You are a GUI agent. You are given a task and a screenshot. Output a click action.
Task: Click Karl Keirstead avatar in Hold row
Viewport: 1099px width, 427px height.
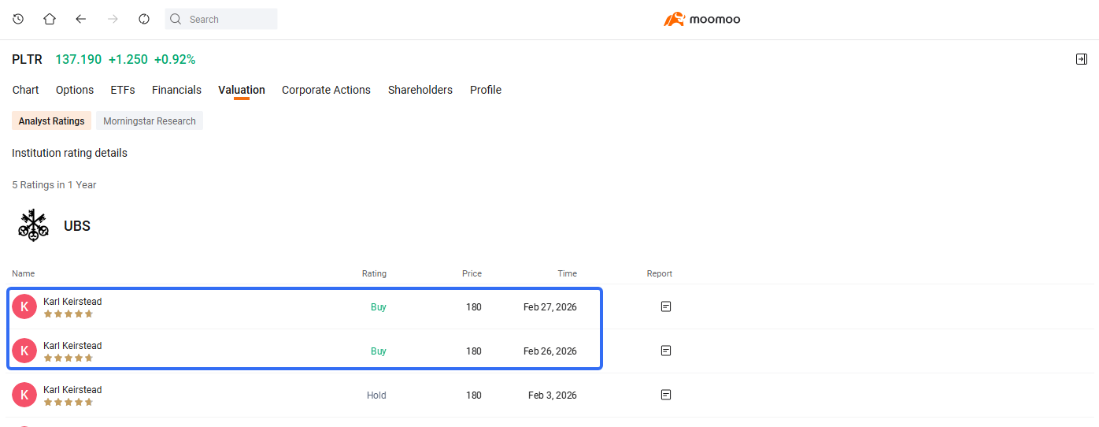[24, 395]
